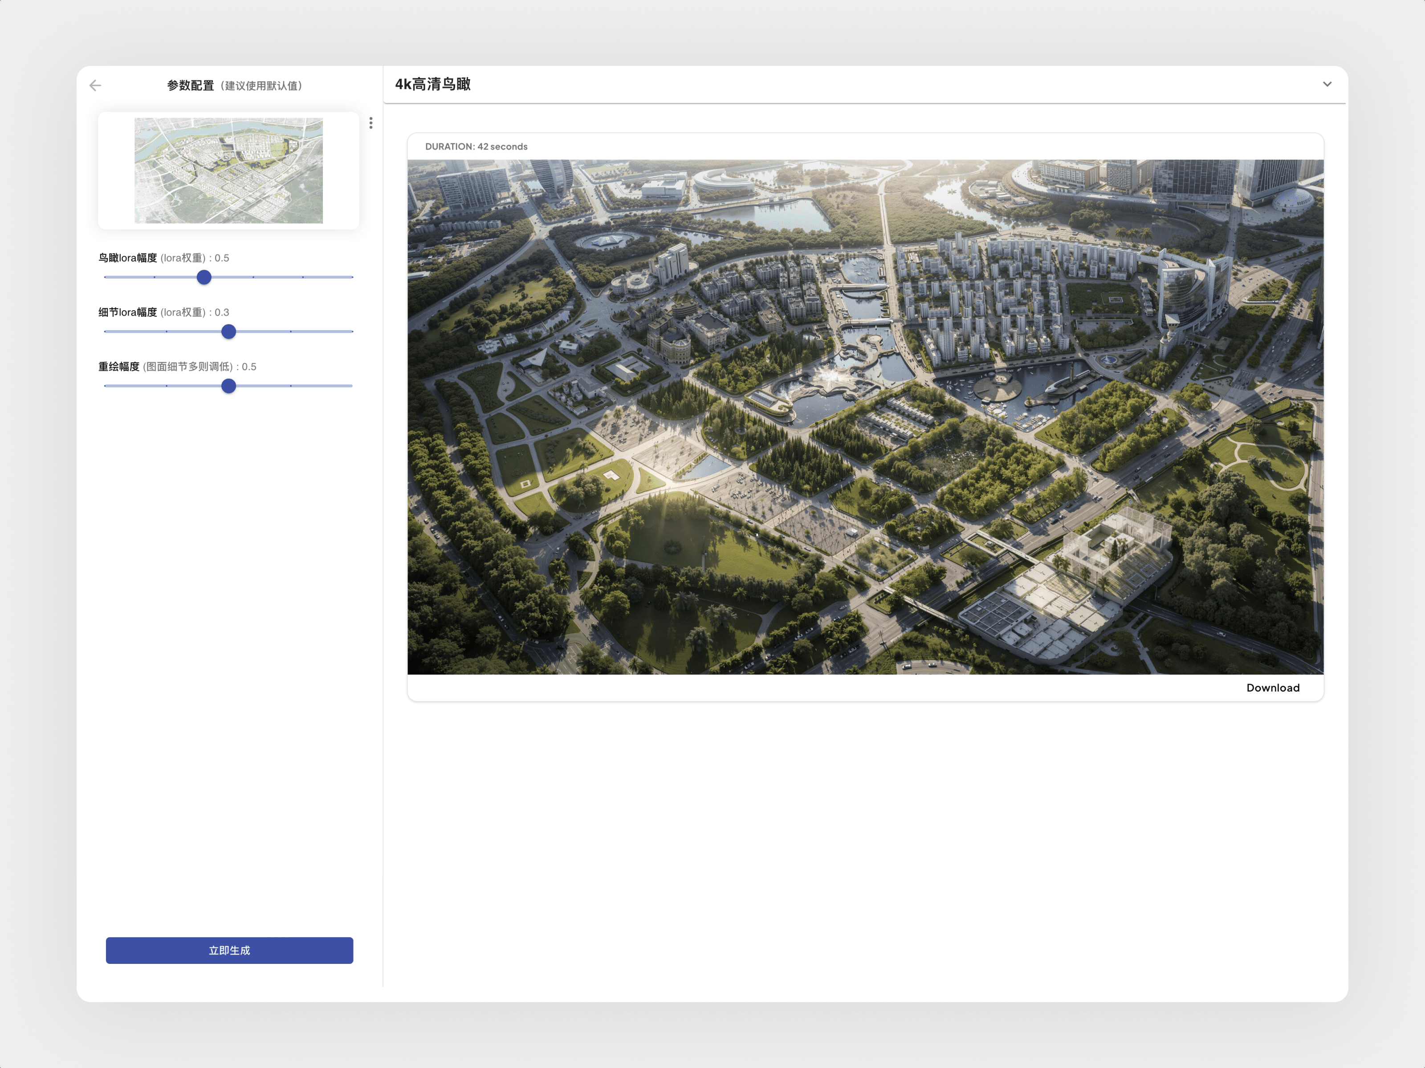Set 鸟瞰lora幅度 slider to minimum end
This screenshot has width=1425, height=1068.
[x=105, y=278]
